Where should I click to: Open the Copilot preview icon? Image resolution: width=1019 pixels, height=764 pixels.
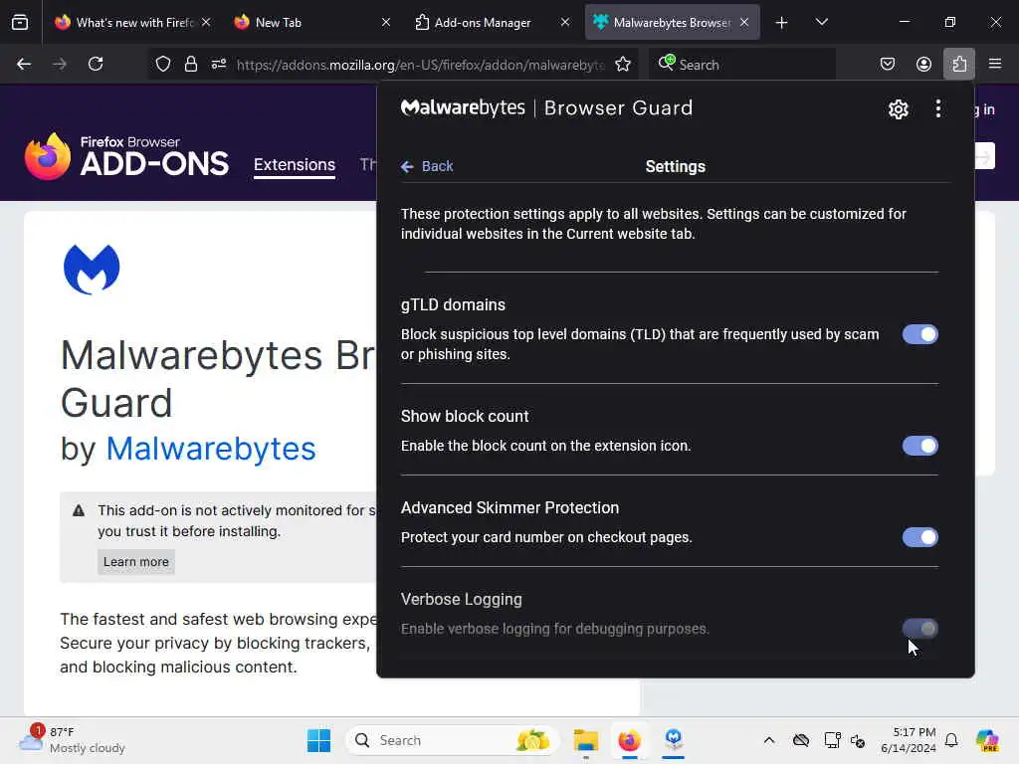[987, 740]
